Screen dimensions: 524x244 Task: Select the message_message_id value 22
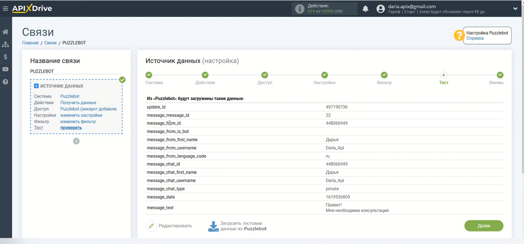[x=328, y=115]
